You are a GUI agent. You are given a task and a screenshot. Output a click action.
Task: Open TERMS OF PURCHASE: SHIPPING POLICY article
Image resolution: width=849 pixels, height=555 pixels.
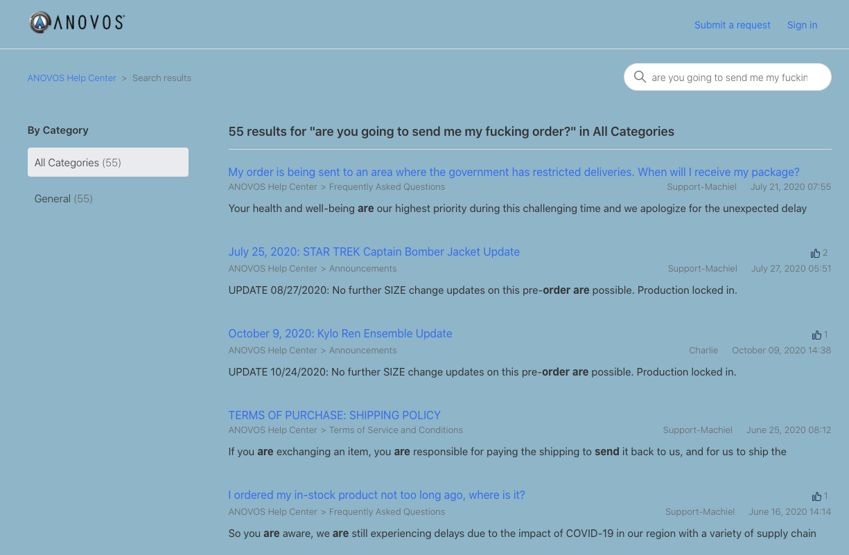pyautogui.click(x=335, y=415)
